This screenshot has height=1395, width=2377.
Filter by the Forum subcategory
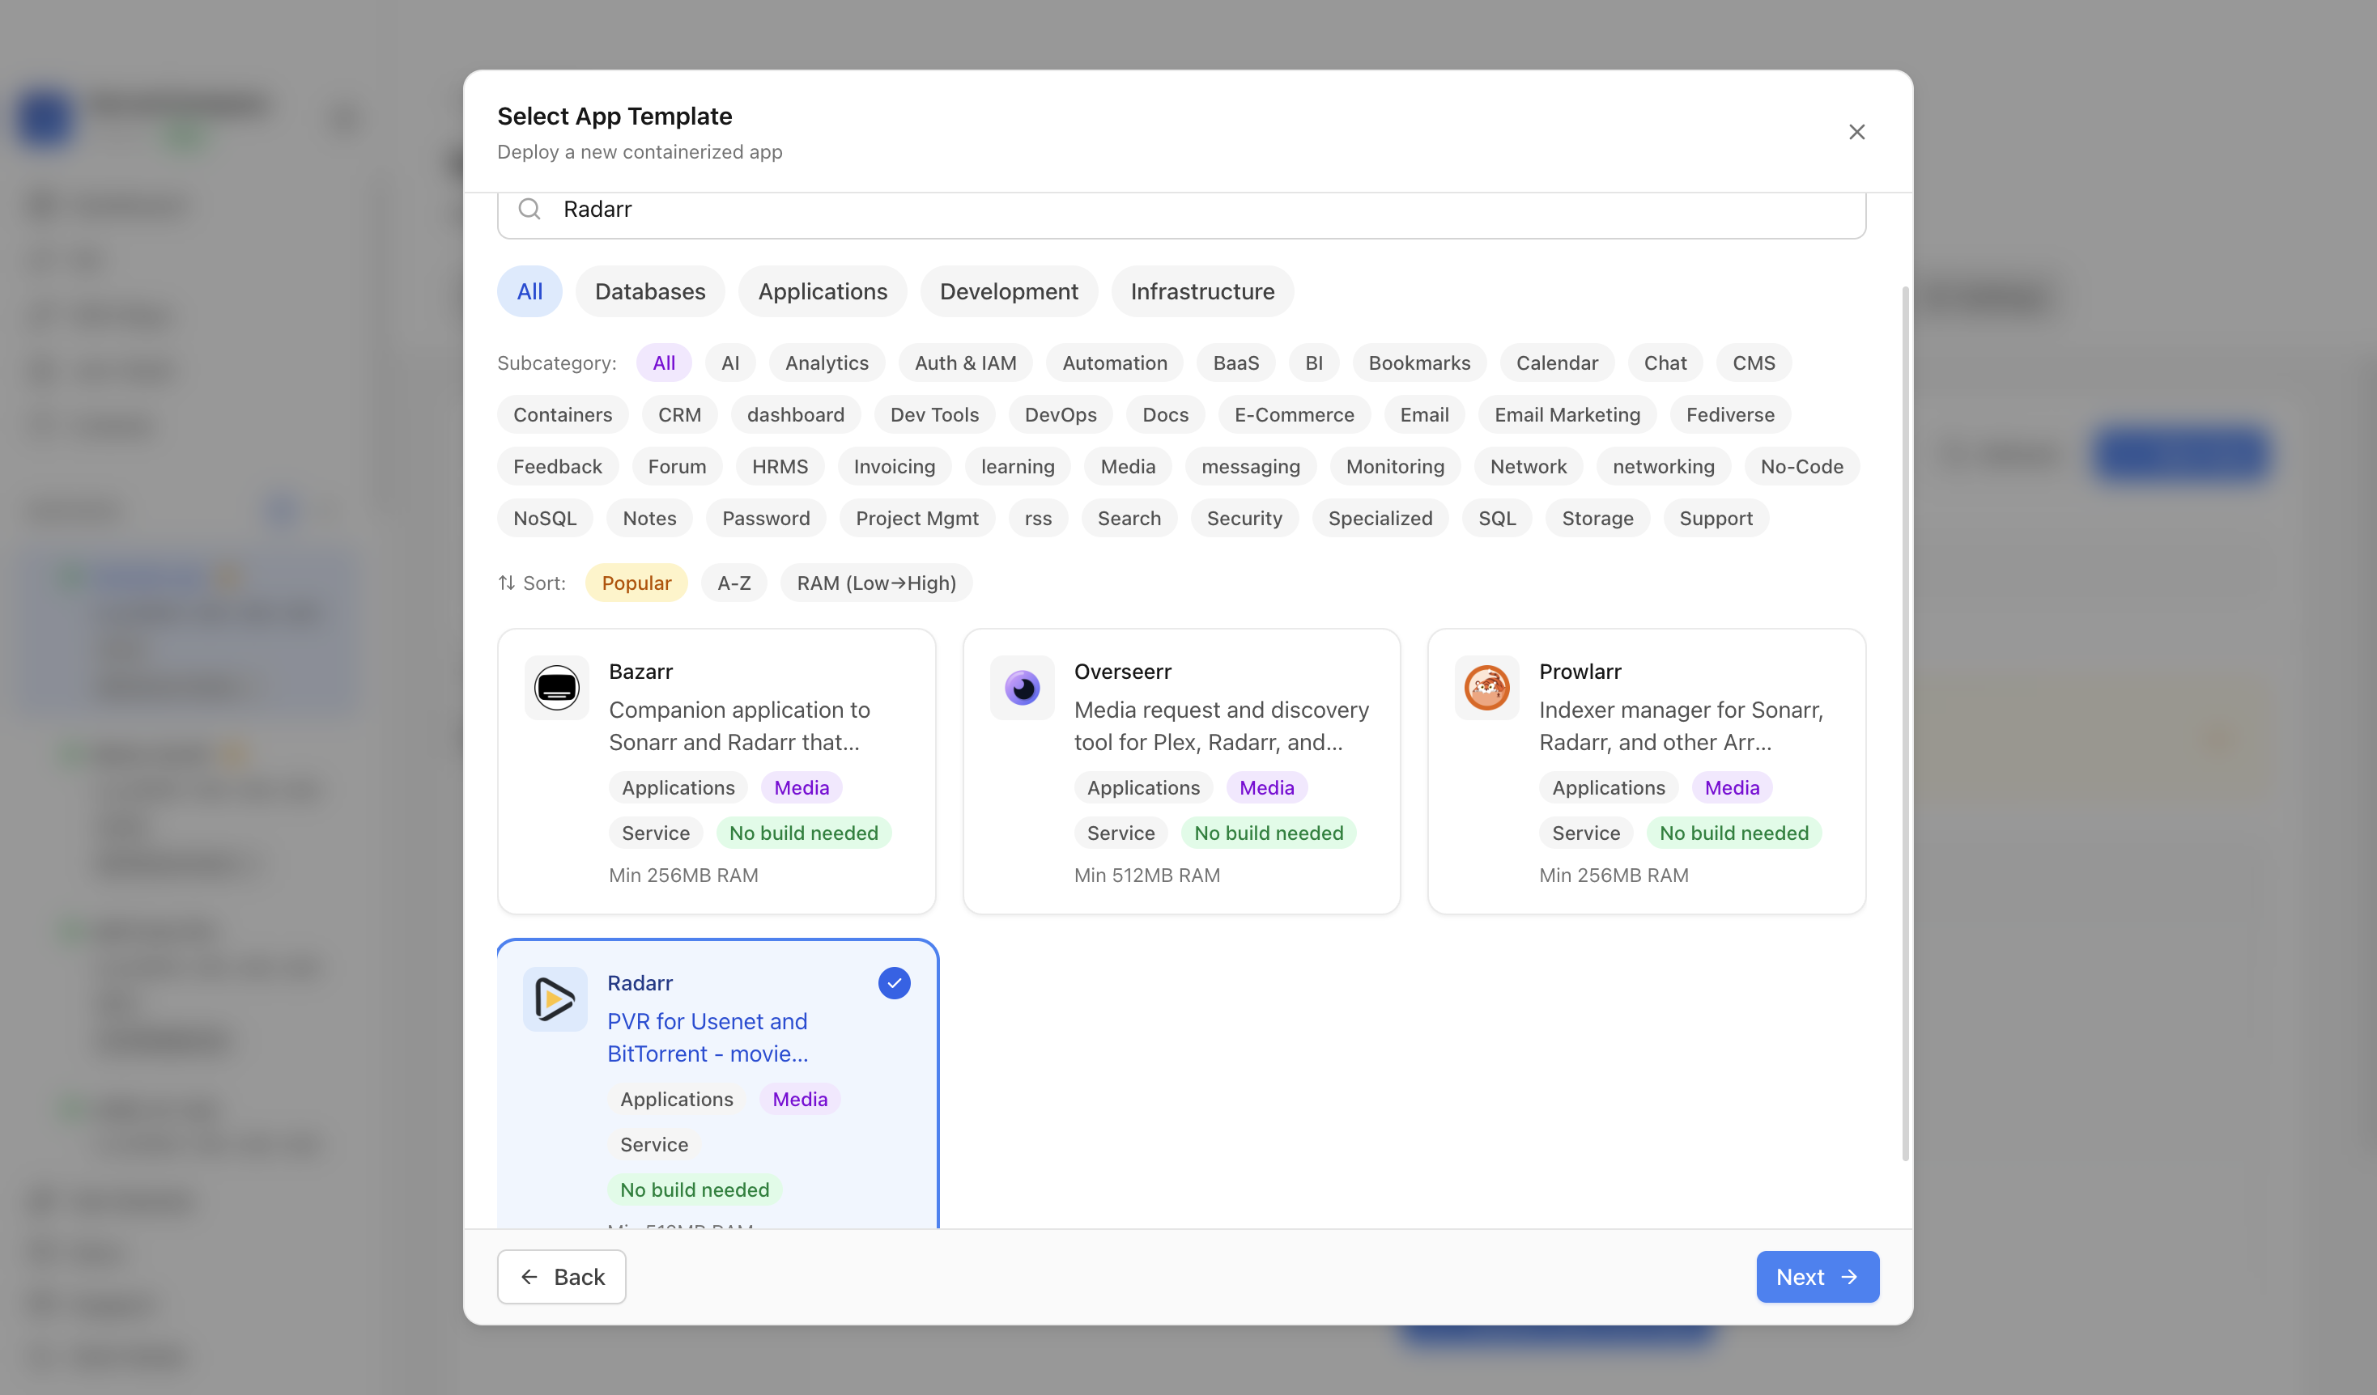point(676,467)
